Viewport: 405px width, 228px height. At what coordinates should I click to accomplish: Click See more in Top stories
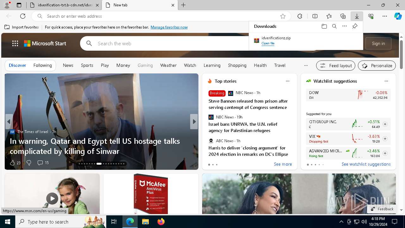[283, 164]
